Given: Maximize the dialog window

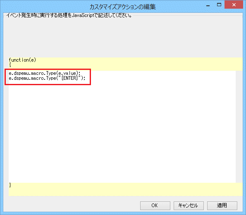Looking at the screenshot, I should point(219,5).
